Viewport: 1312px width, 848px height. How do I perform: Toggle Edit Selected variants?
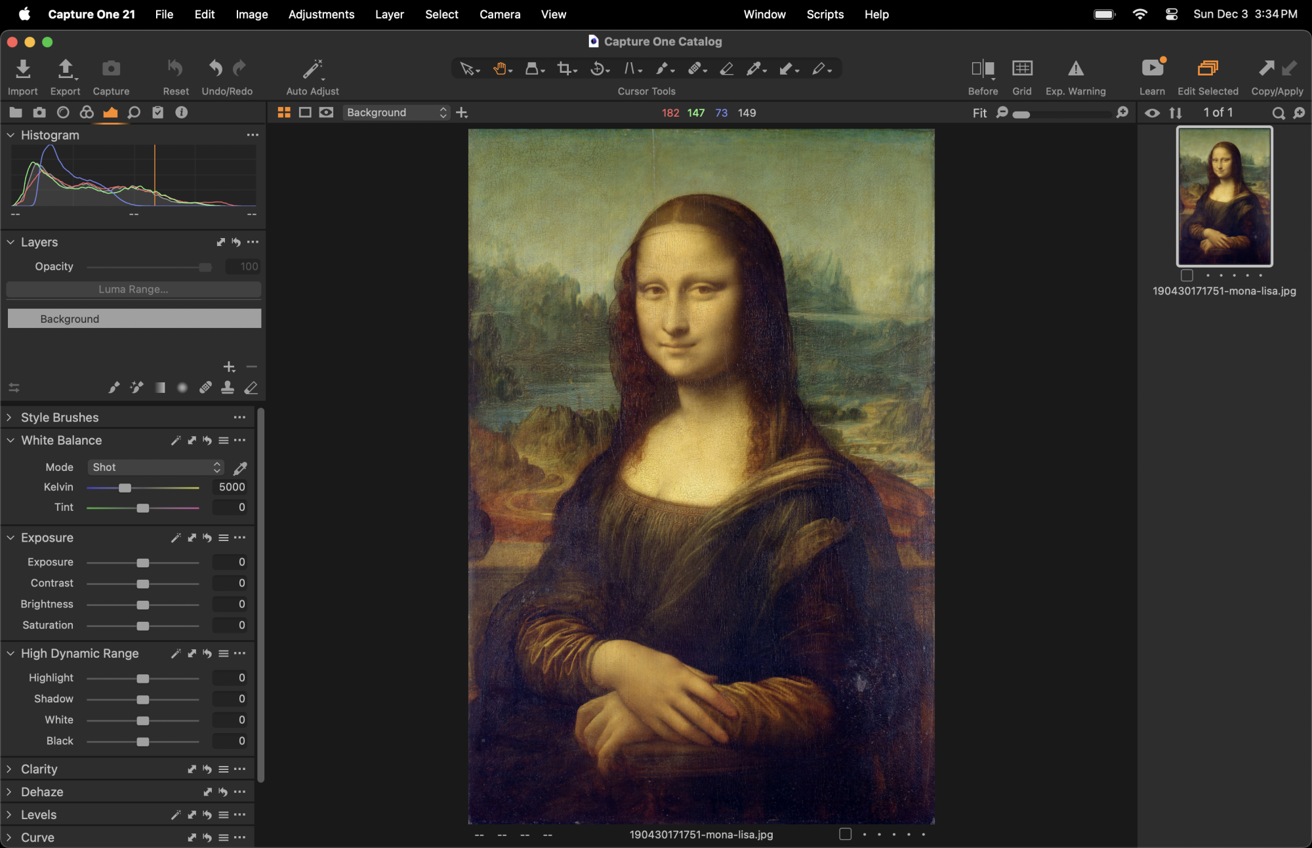pos(1208,68)
